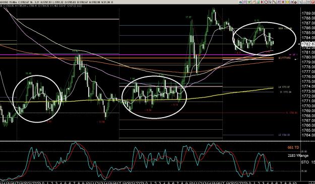The width and height of the screenshot is (315, 184).
Task: Click the purple wave icon with a dot
Action: [292, 2]
